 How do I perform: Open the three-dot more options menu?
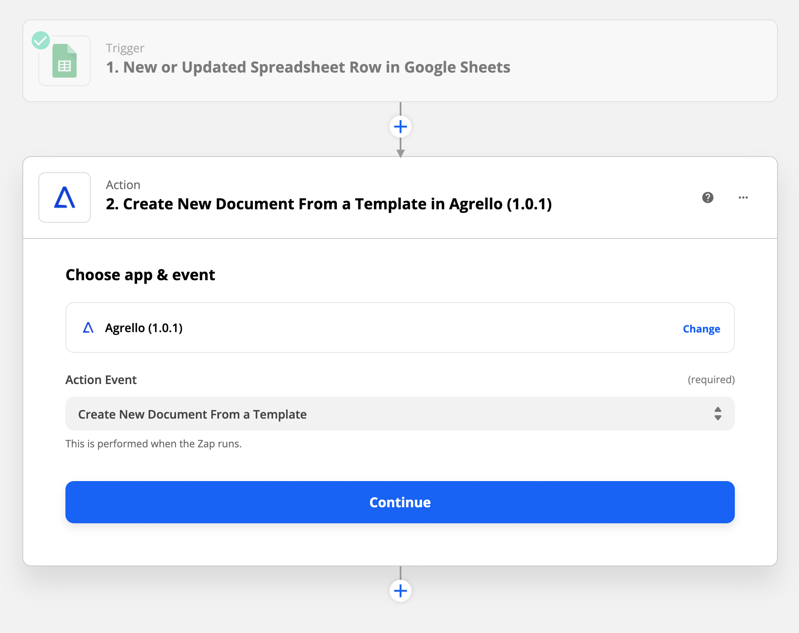(743, 197)
